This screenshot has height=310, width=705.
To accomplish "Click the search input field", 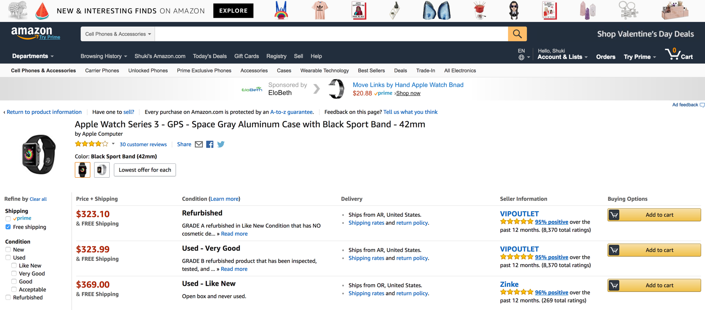I will point(331,34).
